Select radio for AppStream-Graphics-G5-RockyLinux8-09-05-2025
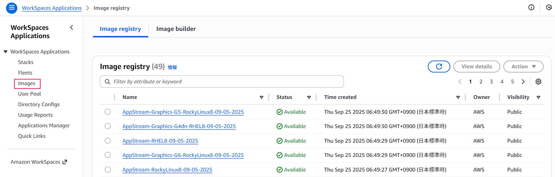 coord(108,112)
